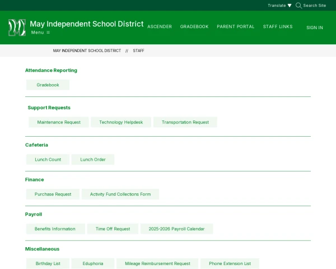The image size is (336, 269).
Task: Open Activity Fund Collections Form
Action: [120, 194]
